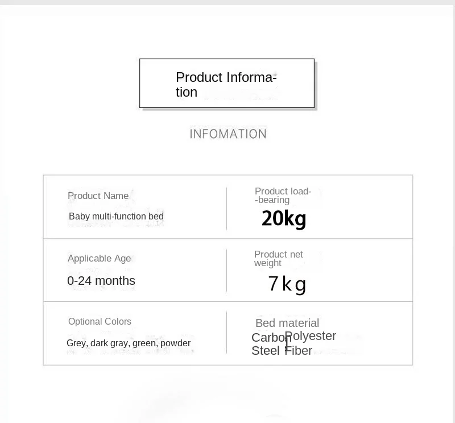Click the 20kg load-bearing value
Screen dimensions: 455x423
pyautogui.click(x=284, y=219)
